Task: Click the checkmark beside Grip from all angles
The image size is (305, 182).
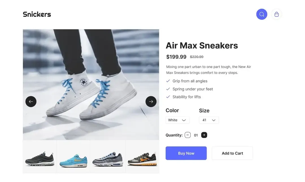Action: point(168,81)
